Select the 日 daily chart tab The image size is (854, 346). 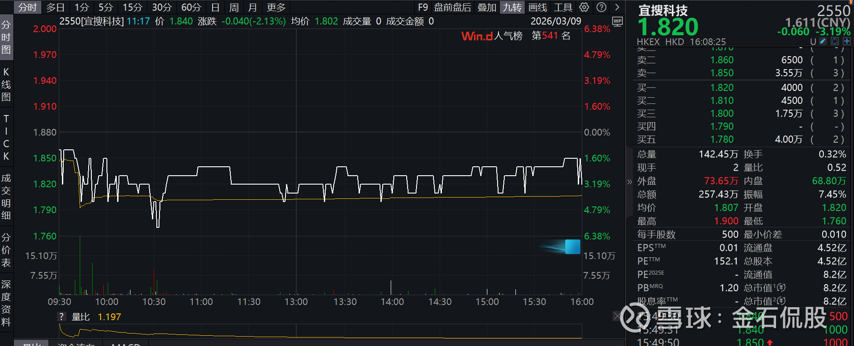click(215, 7)
